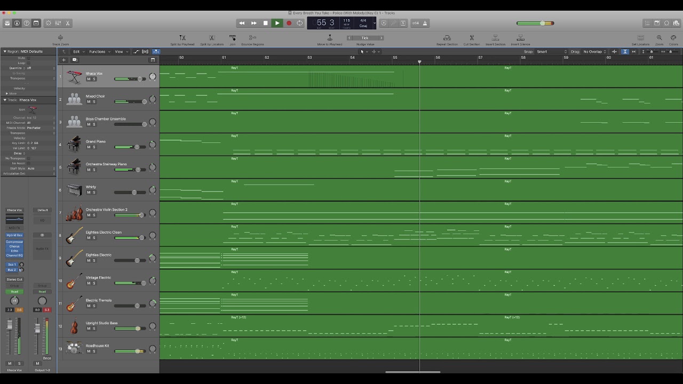Screen dimensions: 683x384
Task: Toggle Cycle mode
Action: click(x=300, y=23)
